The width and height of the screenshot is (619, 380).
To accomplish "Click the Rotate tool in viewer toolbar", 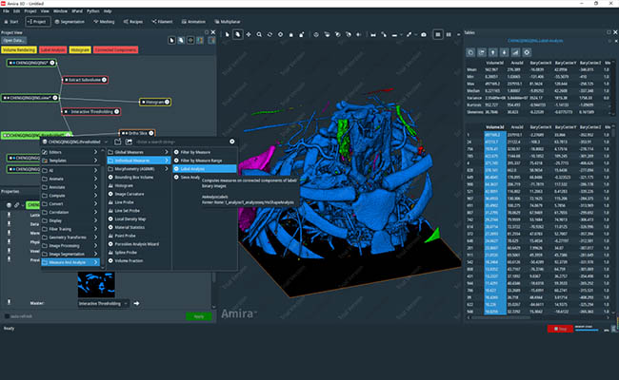I will (x=270, y=34).
